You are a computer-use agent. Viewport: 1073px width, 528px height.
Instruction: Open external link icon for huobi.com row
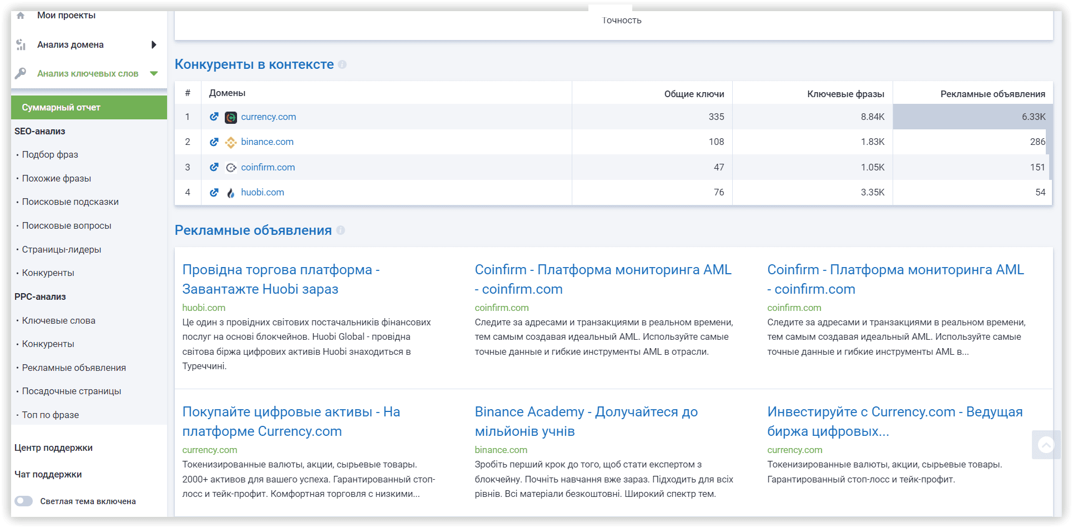pos(214,192)
